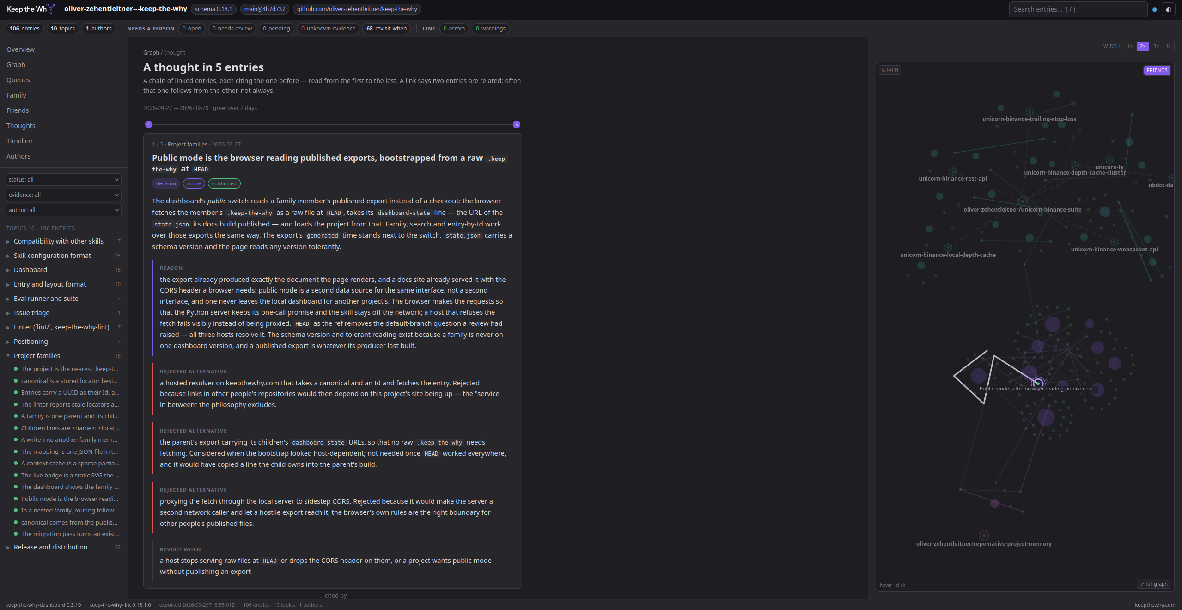This screenshot has height=610, width=1182.
Task: Expand the Release and distribution topic
Action: coord(63,547)
